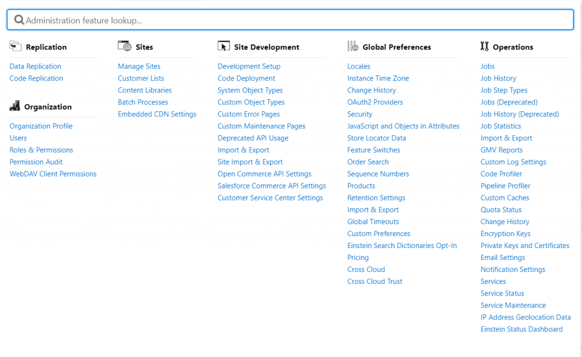Open Locales under Global Preferences
Image resolution: width=582 pixels, height=357 pixels.
click(x=359, y=66)
